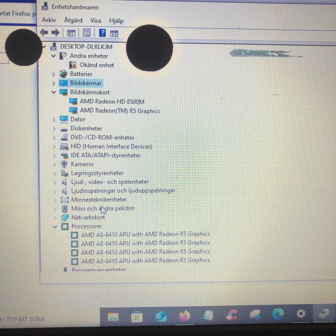The width and height of the screenshot is (336, 336).
Task: Select IDE ATA/ATAPI-styrenheter label
Action: click(106, 155)
